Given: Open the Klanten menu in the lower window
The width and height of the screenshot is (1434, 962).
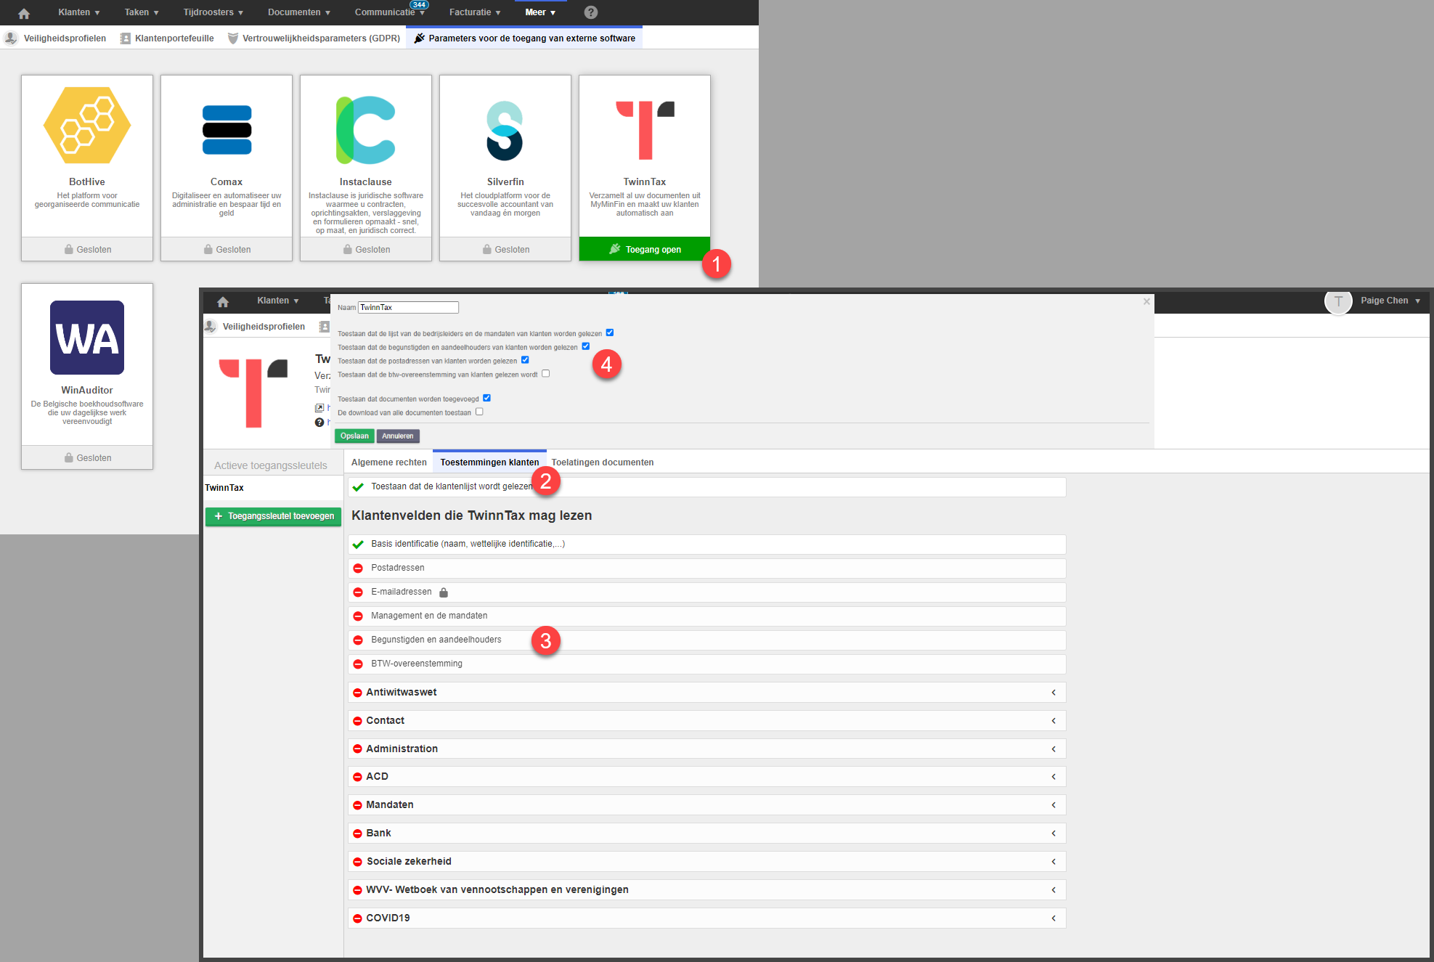Looking at the screenshot, I should coord(278,301).
